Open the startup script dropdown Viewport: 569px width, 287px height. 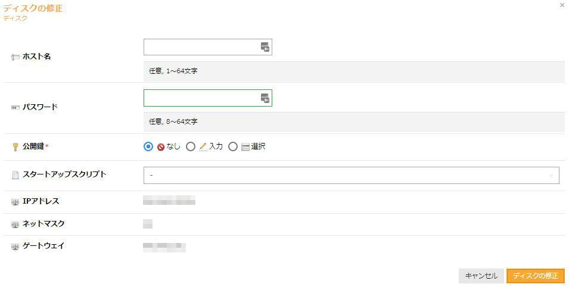[x=352, y=175]
